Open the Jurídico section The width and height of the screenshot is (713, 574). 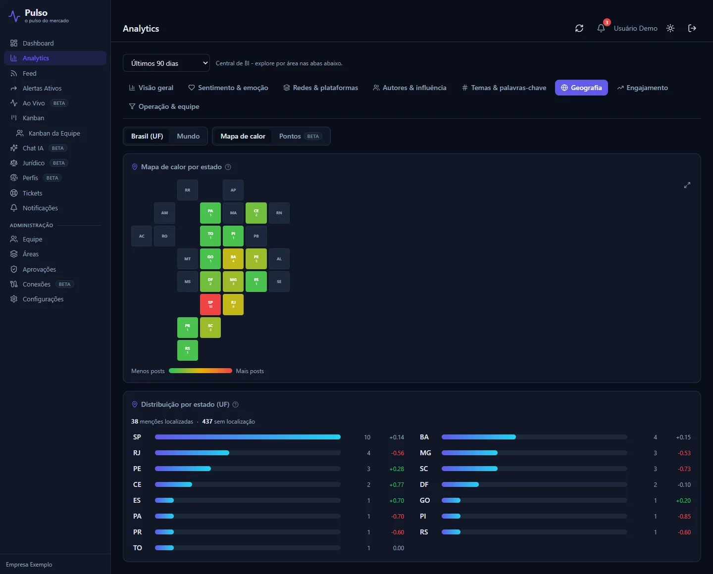pyautogui.click(x=55, y=163)
